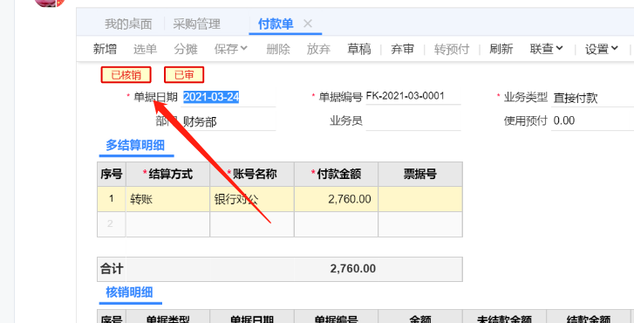
Task: Select row number 1 in settlement table
Action: pos(112,199)
